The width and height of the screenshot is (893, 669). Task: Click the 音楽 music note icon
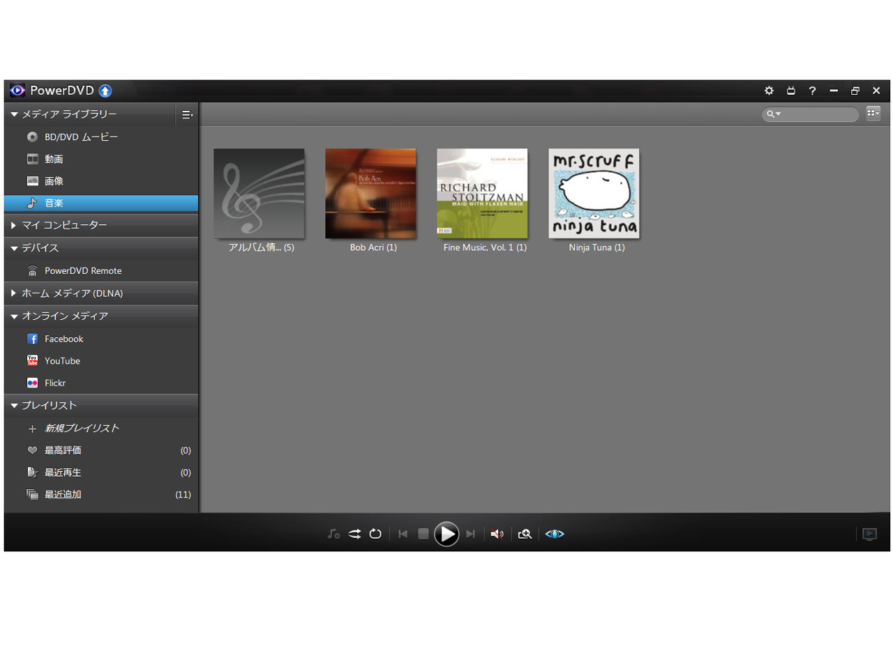click(x=32, y=203)
